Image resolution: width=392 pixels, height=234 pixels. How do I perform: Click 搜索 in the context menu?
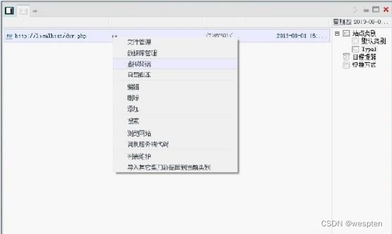coord(133,121)
